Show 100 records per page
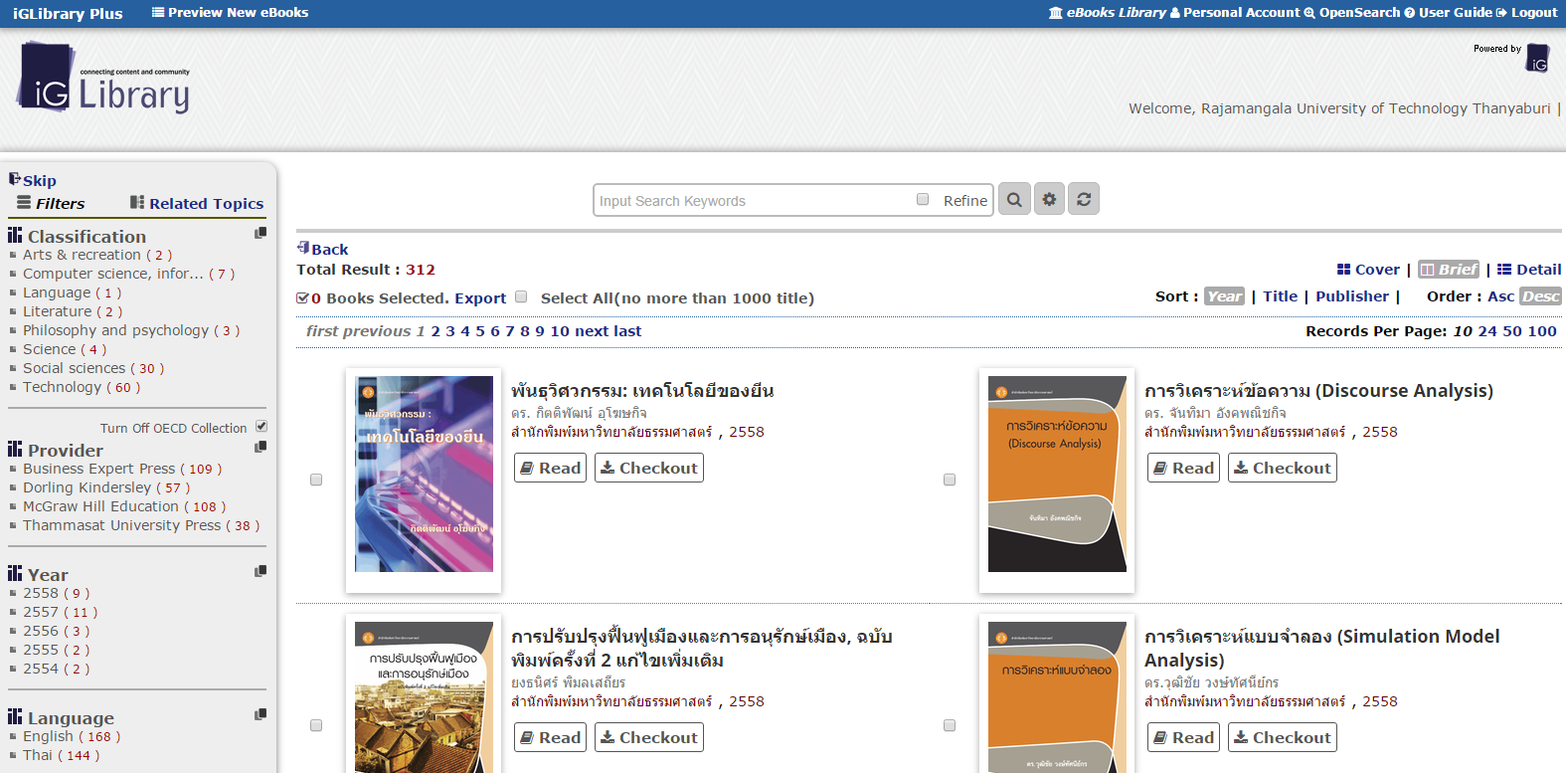 1542,331
